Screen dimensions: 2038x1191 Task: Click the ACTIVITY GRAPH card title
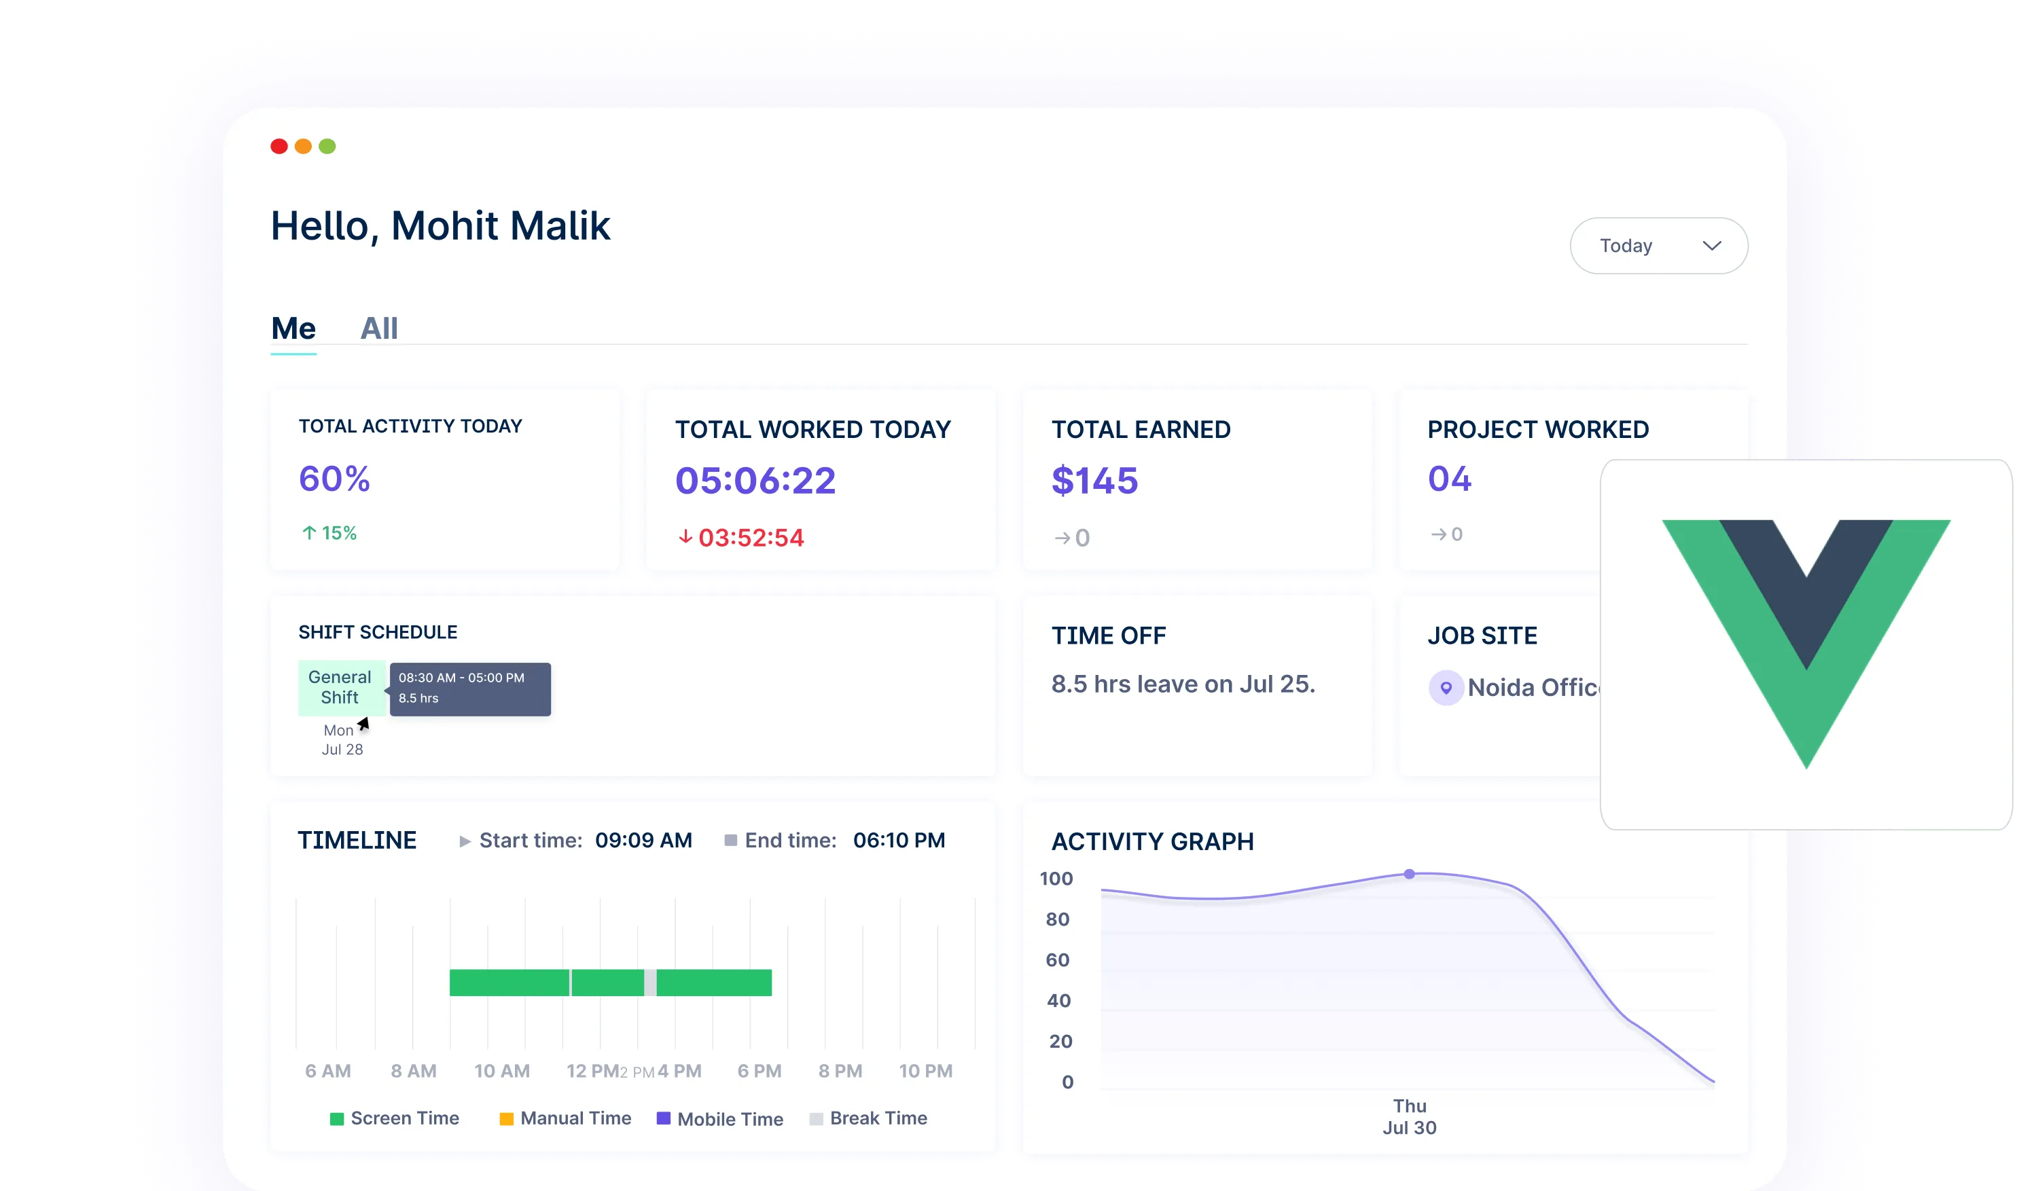(1152, 842)
